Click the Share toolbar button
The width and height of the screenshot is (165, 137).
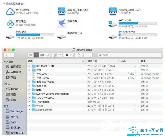[x=79, y=55]
